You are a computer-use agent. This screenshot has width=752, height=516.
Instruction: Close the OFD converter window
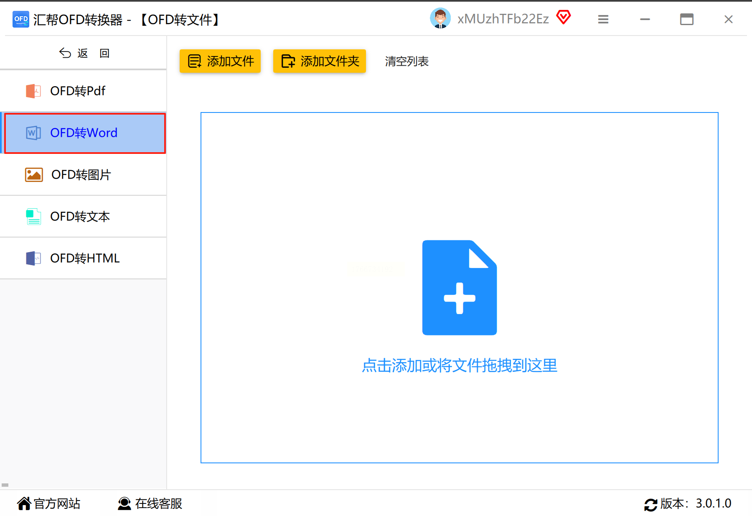(x=728, y=19)
